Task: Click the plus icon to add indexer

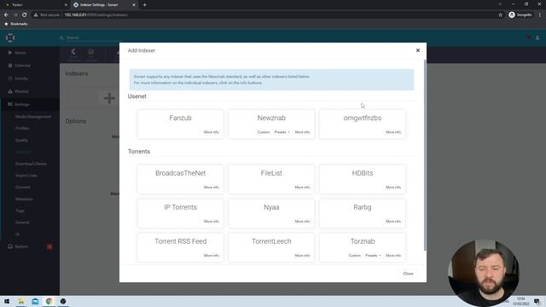Action: click(x=109, y=98)
